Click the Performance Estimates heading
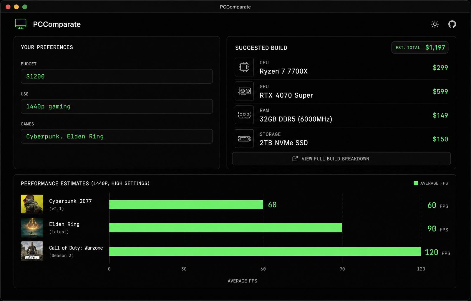 [x=85, y=183]
